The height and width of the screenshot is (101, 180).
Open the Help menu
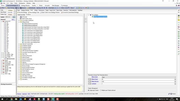(34, 3)
